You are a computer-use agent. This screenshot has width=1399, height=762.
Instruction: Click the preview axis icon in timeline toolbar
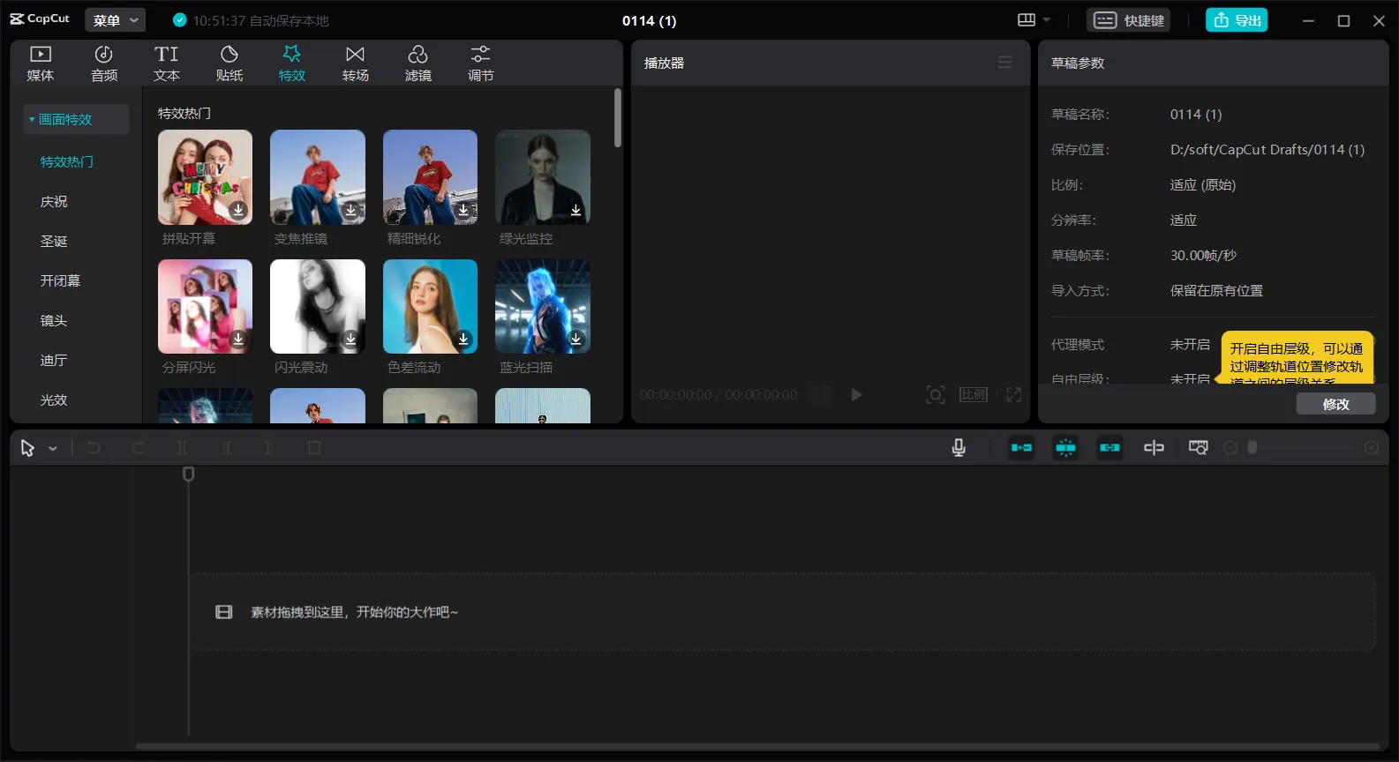pos(1154,448)
